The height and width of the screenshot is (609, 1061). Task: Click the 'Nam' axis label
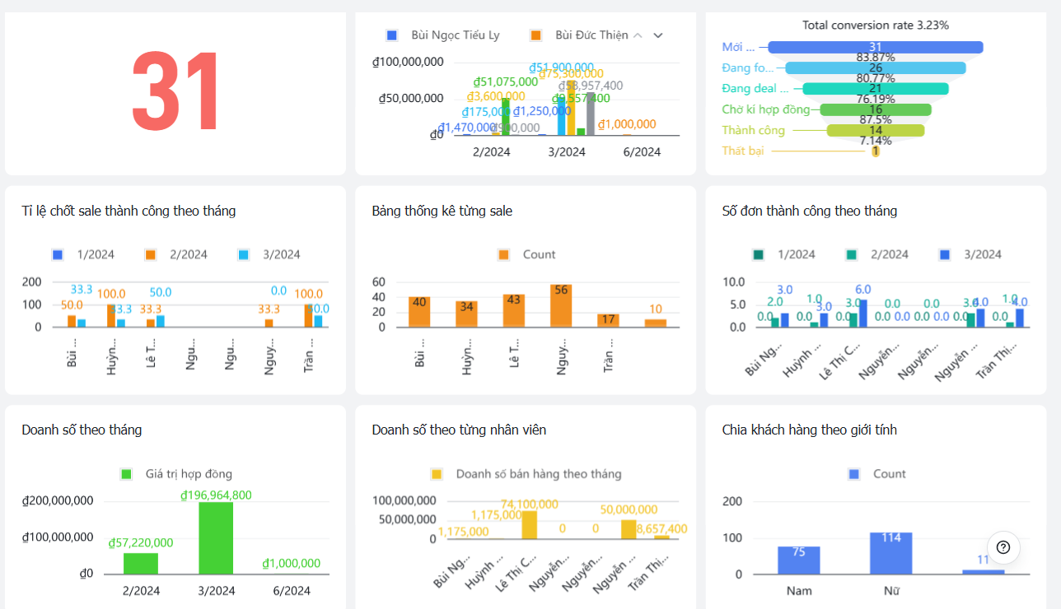pos(799,590)
